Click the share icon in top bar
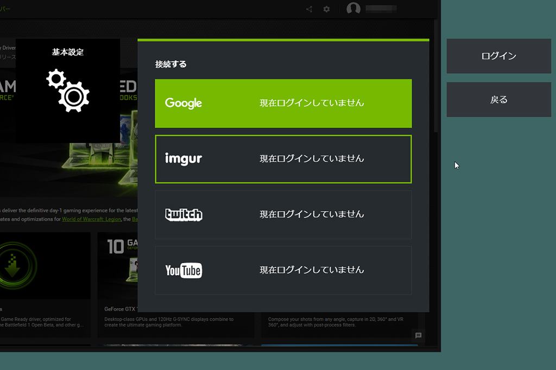This screenshot has width=556, height=370. [309, 9]
